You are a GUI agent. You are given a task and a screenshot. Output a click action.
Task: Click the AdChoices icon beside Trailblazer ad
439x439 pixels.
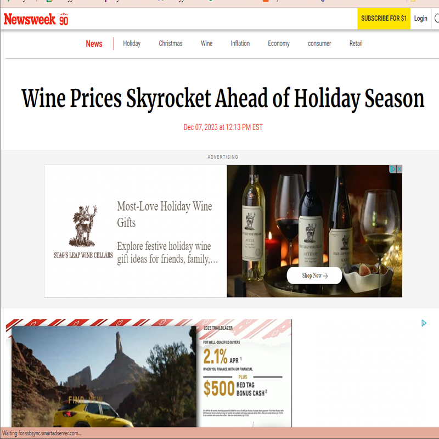click(x=424, y=323)
